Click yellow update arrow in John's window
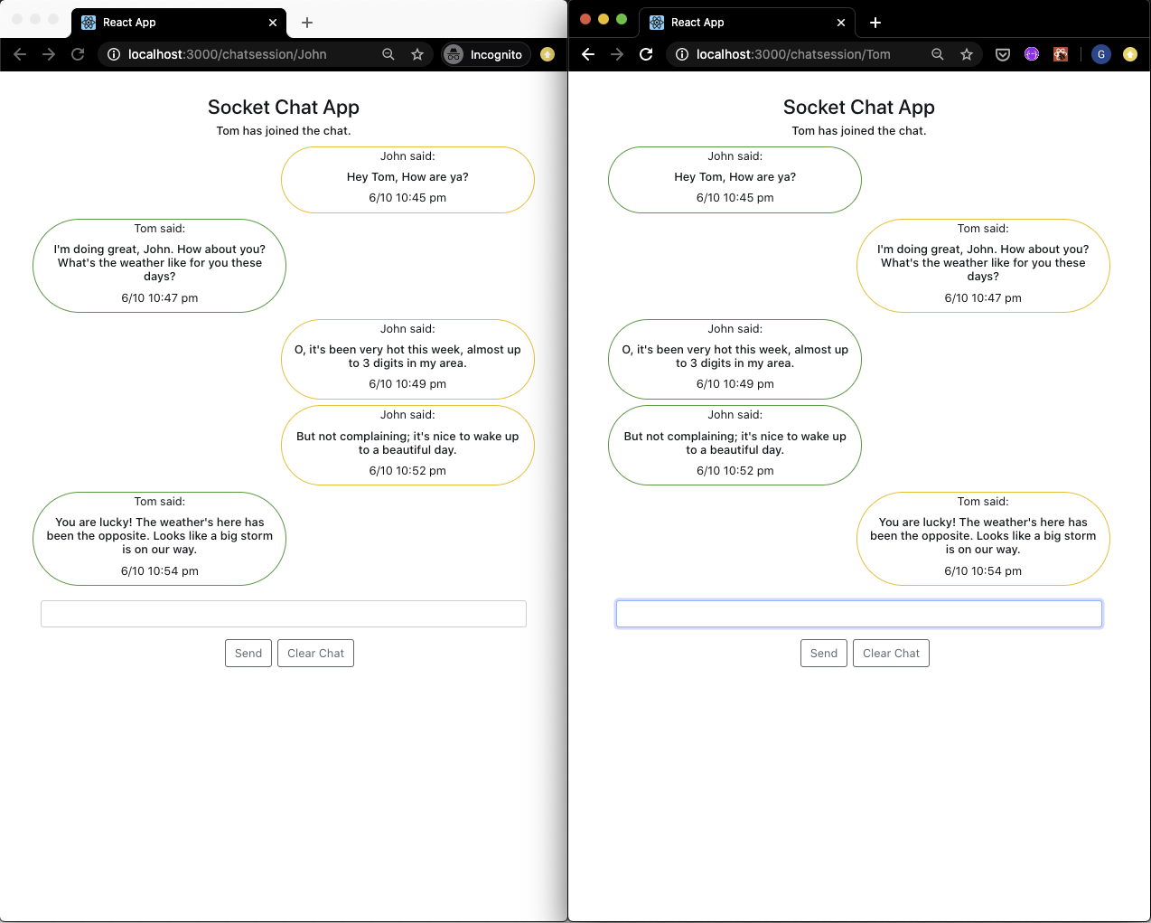The image size is (1151, 923). coord(547,54)
